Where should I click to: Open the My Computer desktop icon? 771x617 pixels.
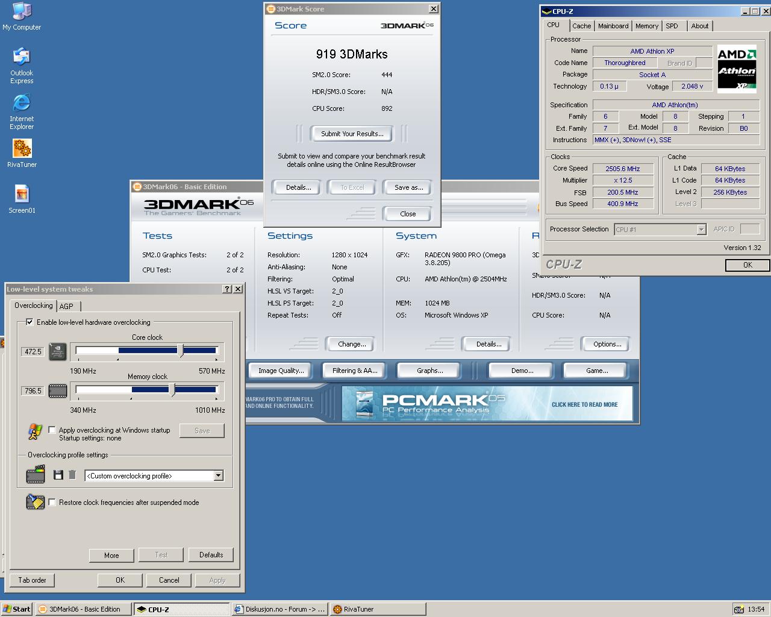[x=22, y=17]
